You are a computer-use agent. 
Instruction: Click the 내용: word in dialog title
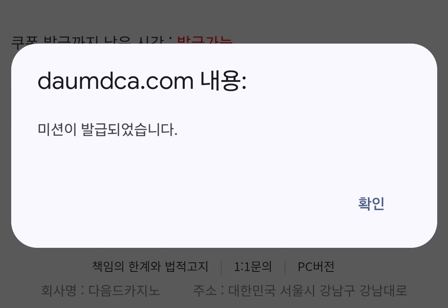pos(223,81)
